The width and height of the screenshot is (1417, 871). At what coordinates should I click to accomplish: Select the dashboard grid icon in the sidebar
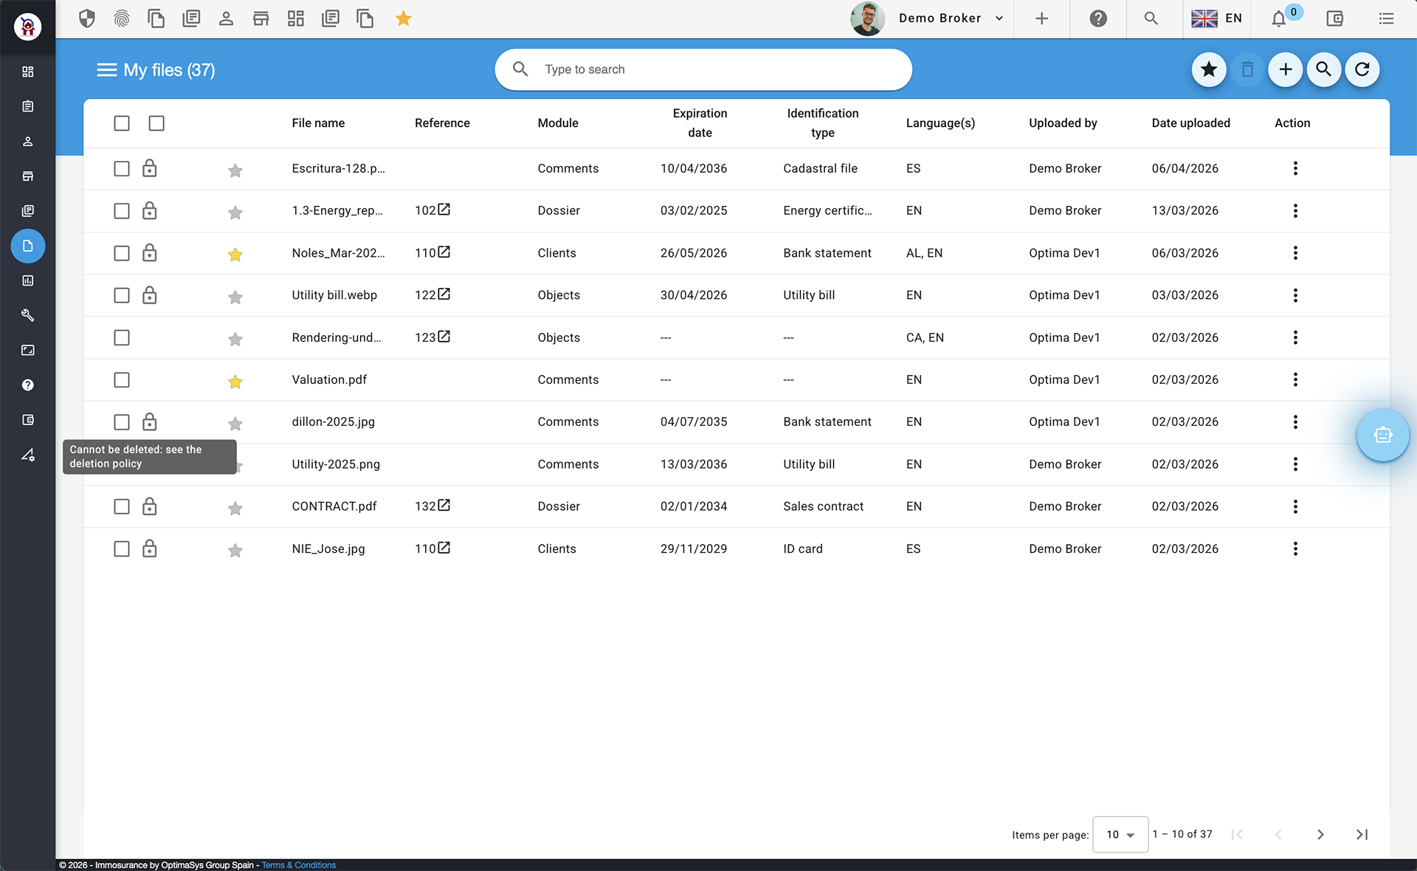[x=27, y=72]
